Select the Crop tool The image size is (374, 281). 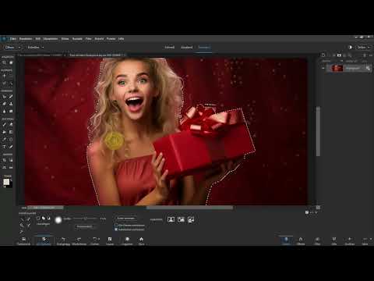point(4,160)
